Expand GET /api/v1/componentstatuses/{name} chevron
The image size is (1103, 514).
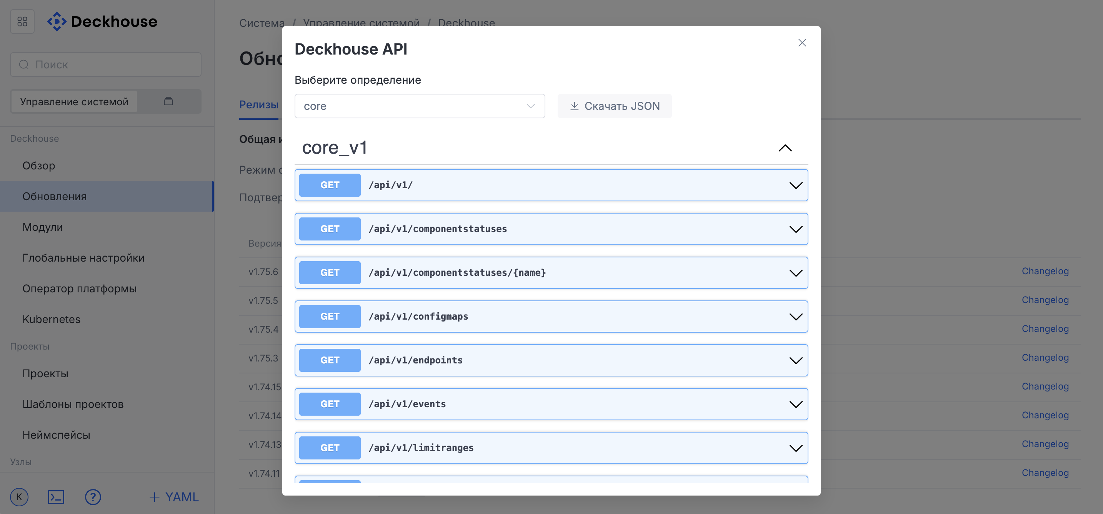(796, 273)
